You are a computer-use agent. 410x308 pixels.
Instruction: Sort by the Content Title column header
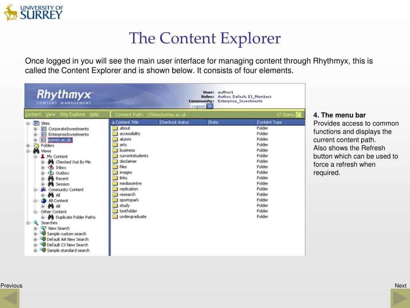click(x=135, y=122)
